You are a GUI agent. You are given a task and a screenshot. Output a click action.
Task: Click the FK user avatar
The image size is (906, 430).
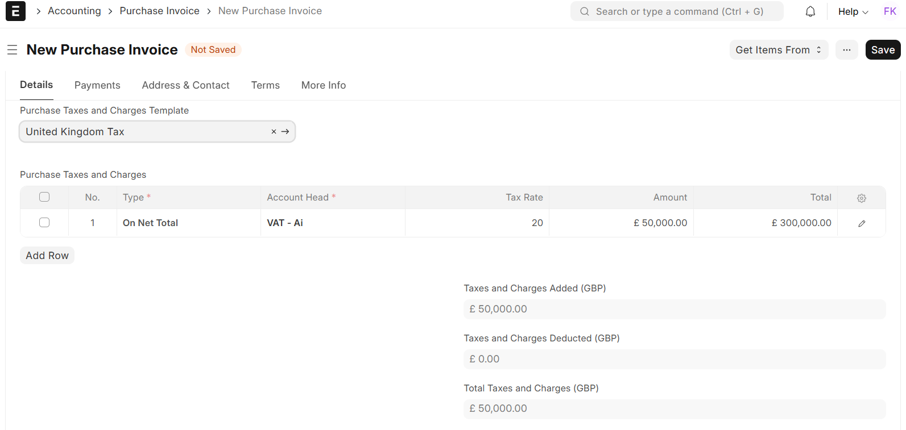(x=890, y=11)
